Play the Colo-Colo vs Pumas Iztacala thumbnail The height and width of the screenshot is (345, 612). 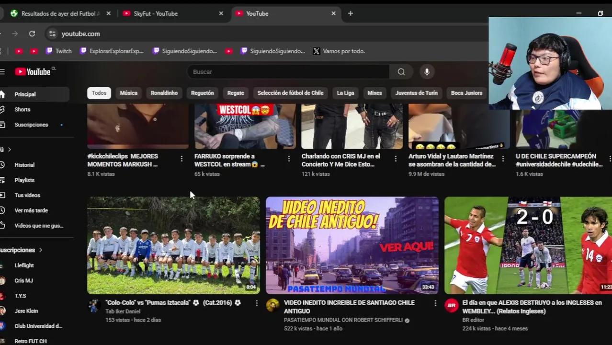(173, 245)
